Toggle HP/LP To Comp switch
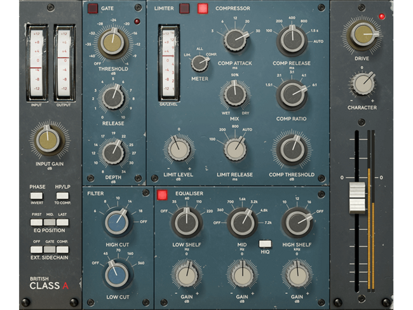 [62, 196]
